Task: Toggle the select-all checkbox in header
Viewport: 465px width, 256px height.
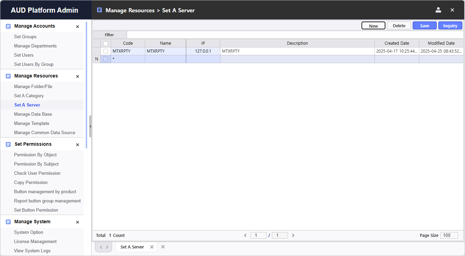Action: pyautogui.click(x=106, y=43)
